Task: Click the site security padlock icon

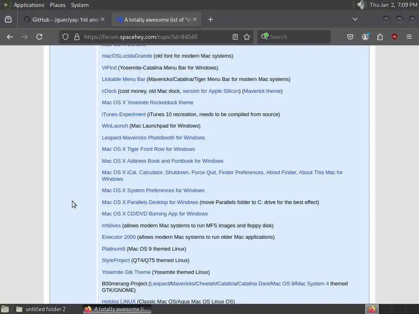Action: click(77, 37)
